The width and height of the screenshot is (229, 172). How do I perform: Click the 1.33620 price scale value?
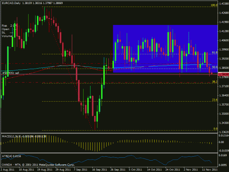point(224,132)
